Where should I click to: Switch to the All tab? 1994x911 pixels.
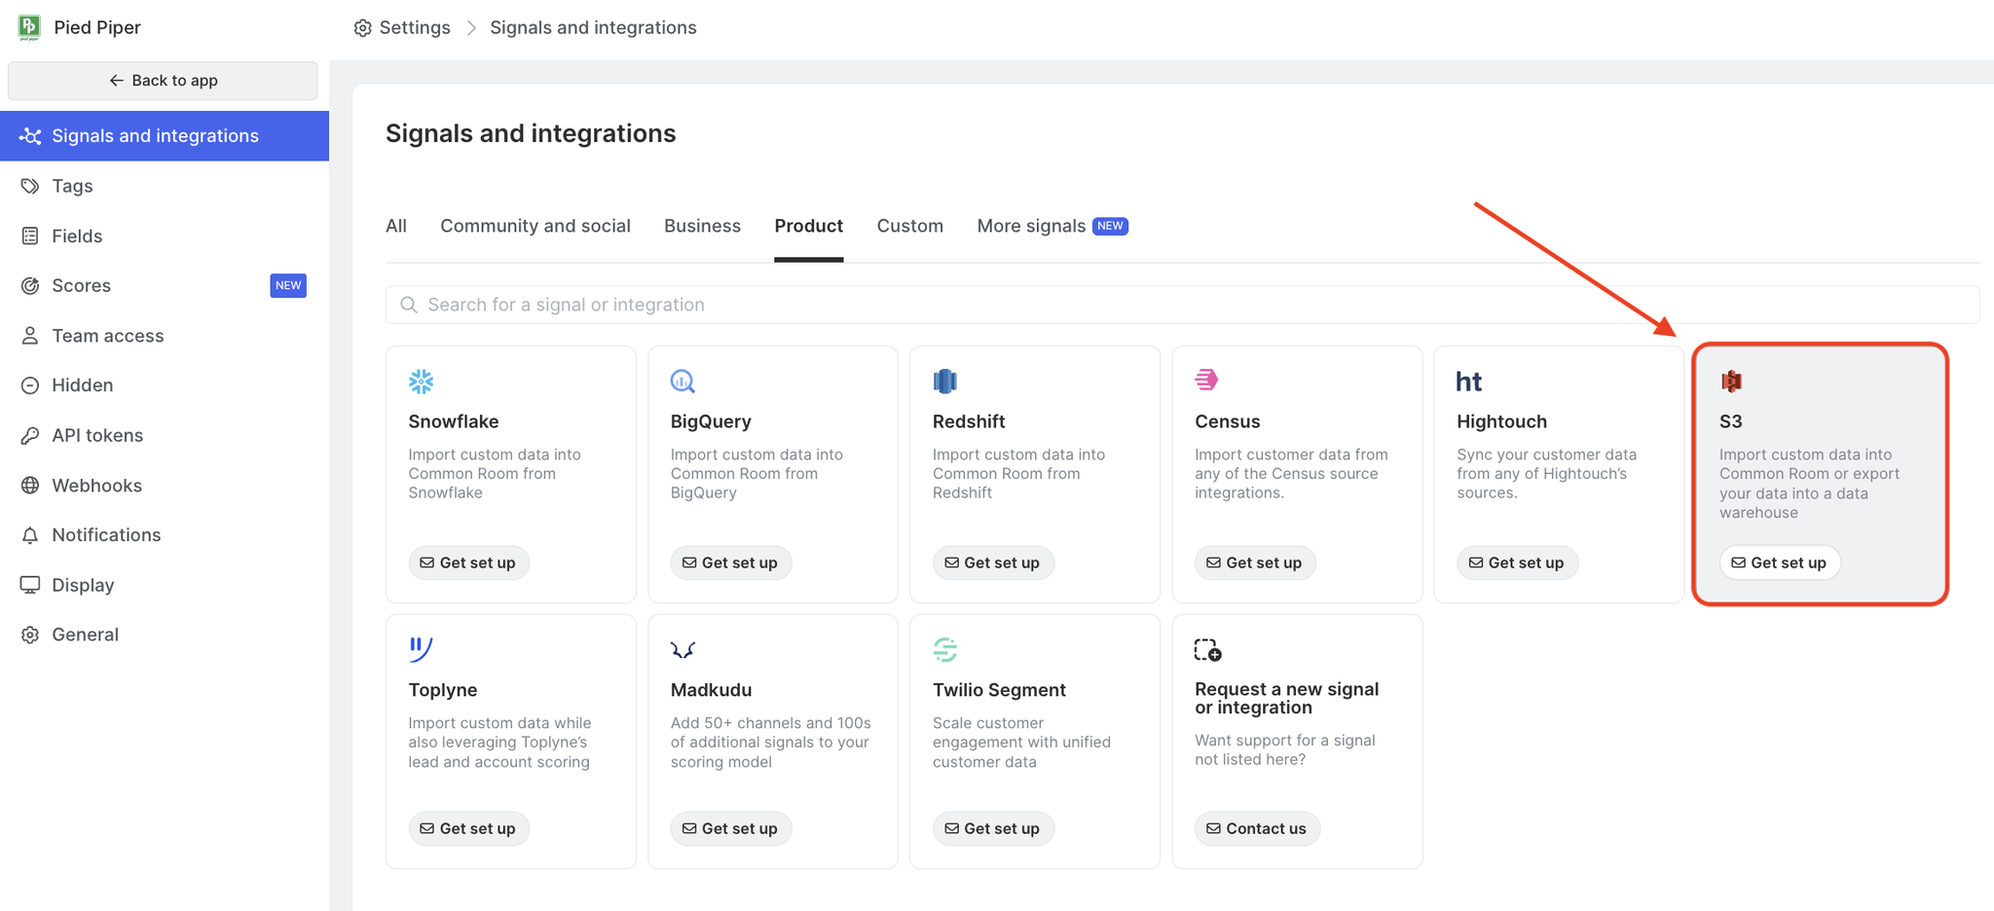click(396, 226)
